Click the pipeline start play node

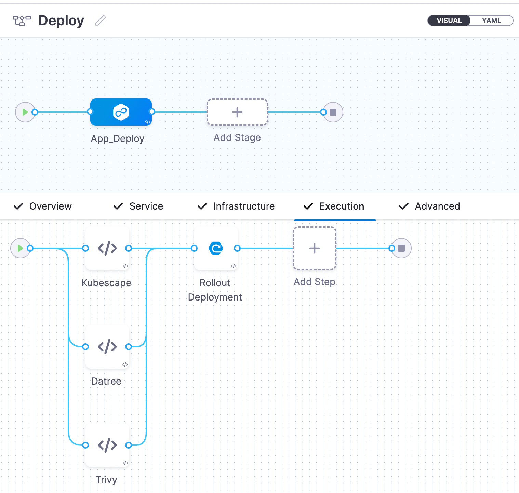25,112
